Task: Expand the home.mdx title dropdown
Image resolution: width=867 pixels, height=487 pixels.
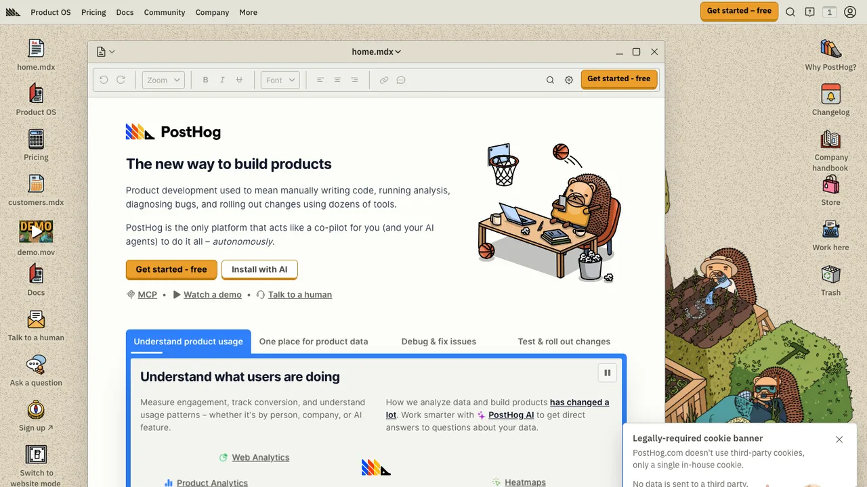Action: [377, 51]
